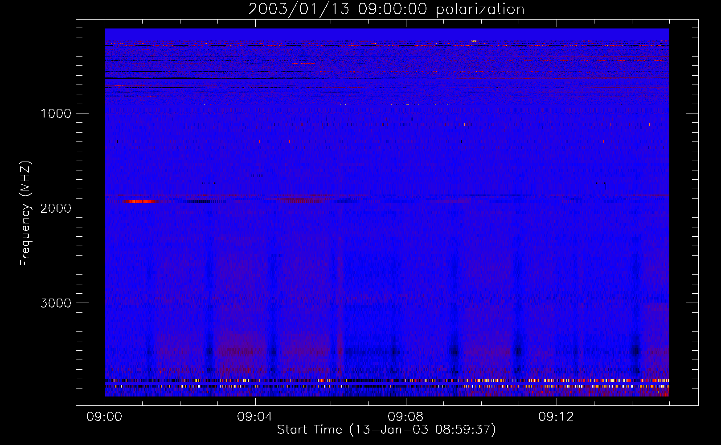This screenshot has height=445, width=721.
Task: Click the plot title '2003/01/13 09:00:00 polarization'
Action: coord(386,9)
